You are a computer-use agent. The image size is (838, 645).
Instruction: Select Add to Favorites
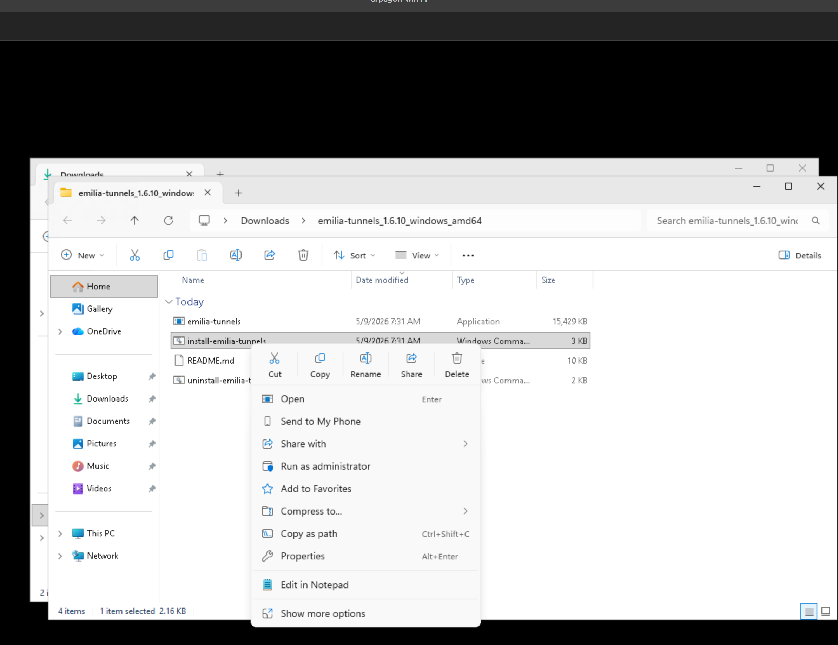365,489
